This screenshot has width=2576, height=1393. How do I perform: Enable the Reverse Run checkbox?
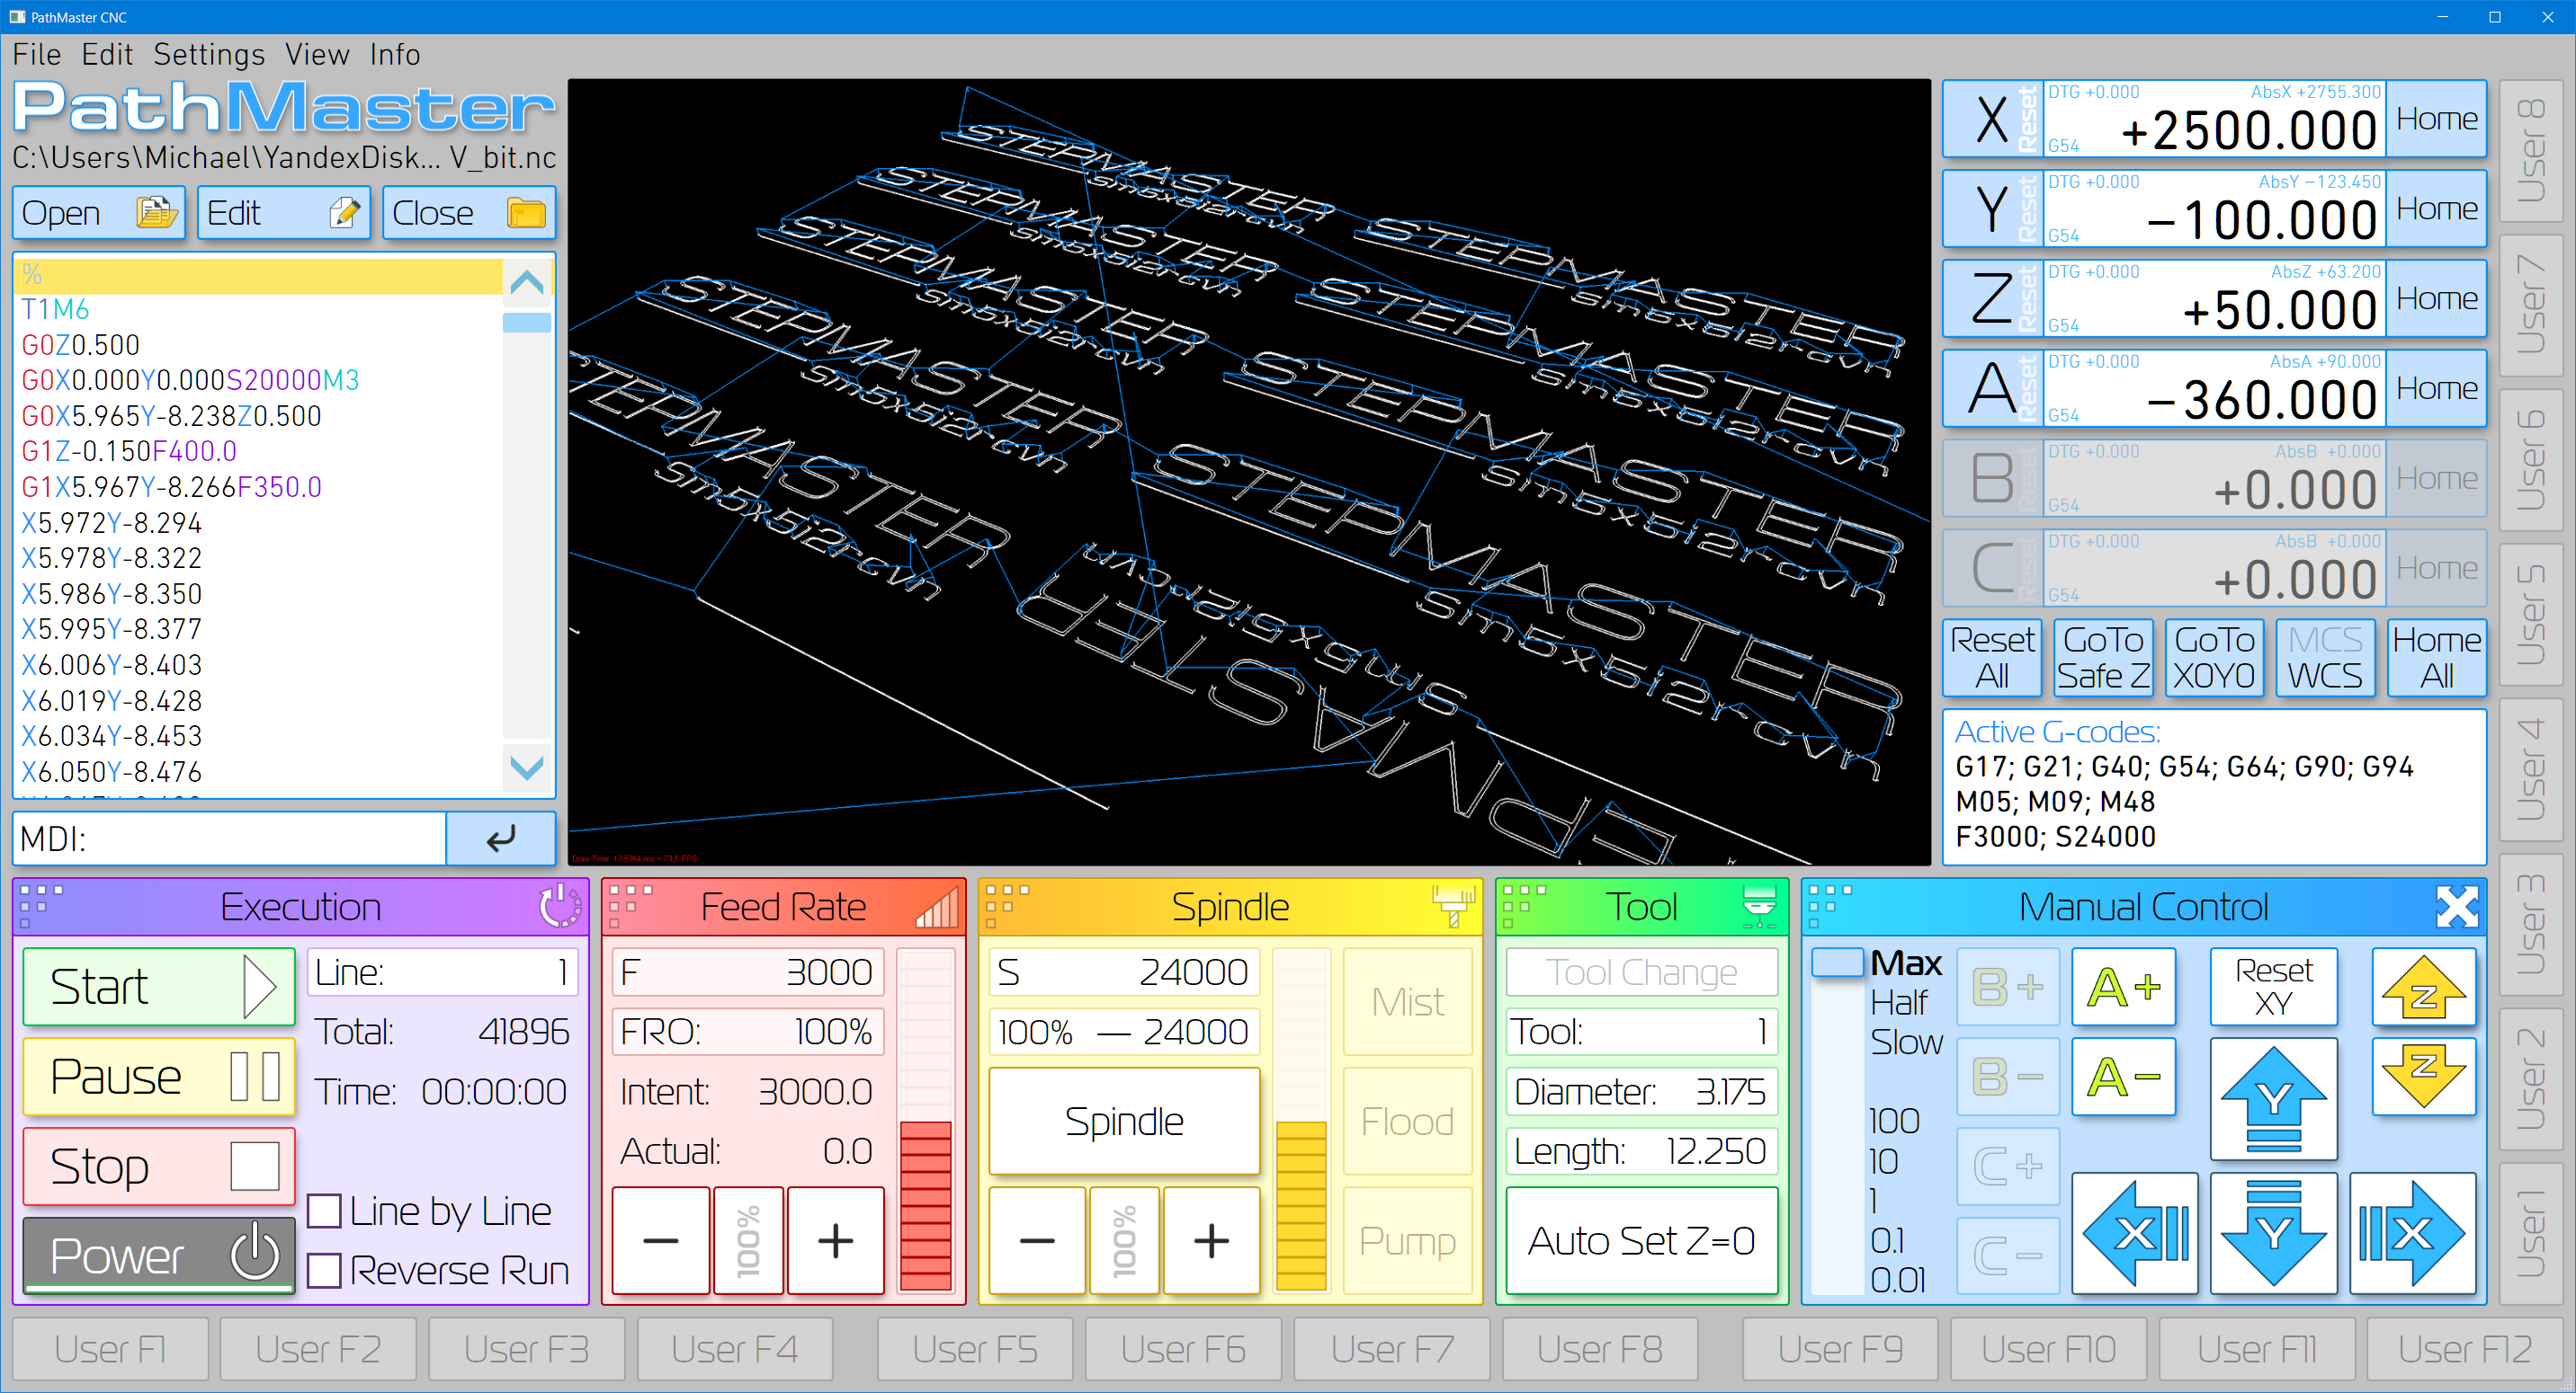(x=325, y=1270)
